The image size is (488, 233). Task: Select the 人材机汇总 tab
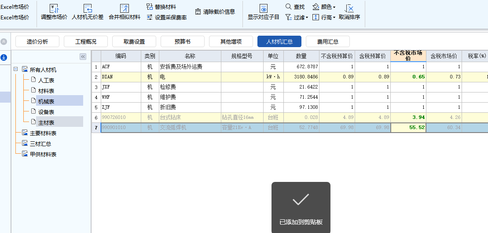point(279,41)
